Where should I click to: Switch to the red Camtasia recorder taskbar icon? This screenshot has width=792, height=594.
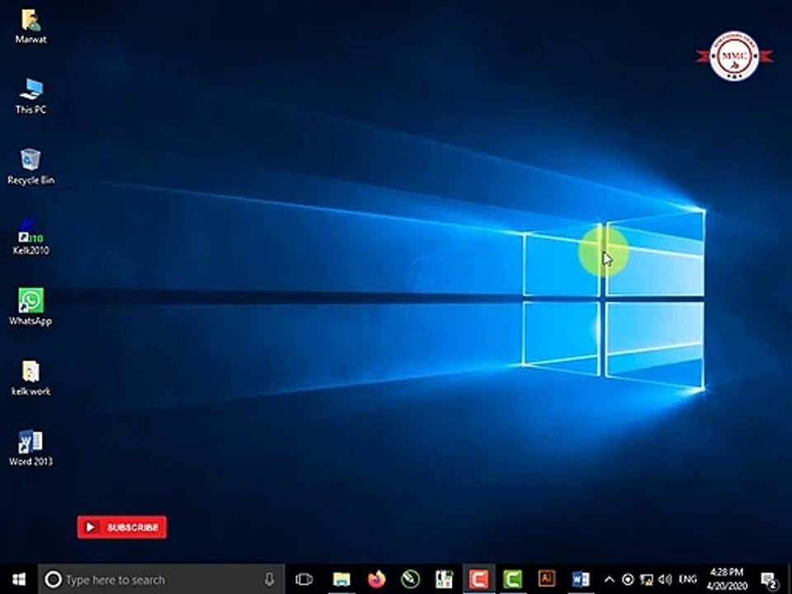[x=478, y=579]
